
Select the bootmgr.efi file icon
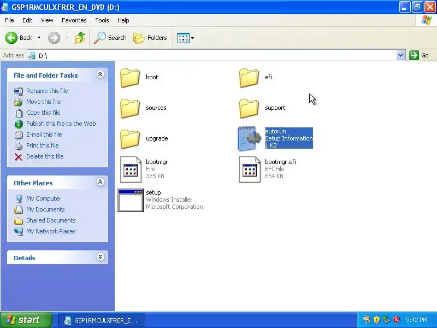[250, 169]
